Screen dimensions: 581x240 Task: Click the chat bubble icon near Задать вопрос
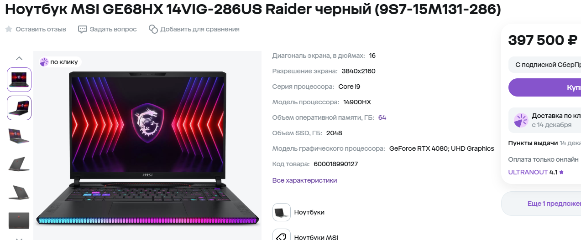pos(83,29)
